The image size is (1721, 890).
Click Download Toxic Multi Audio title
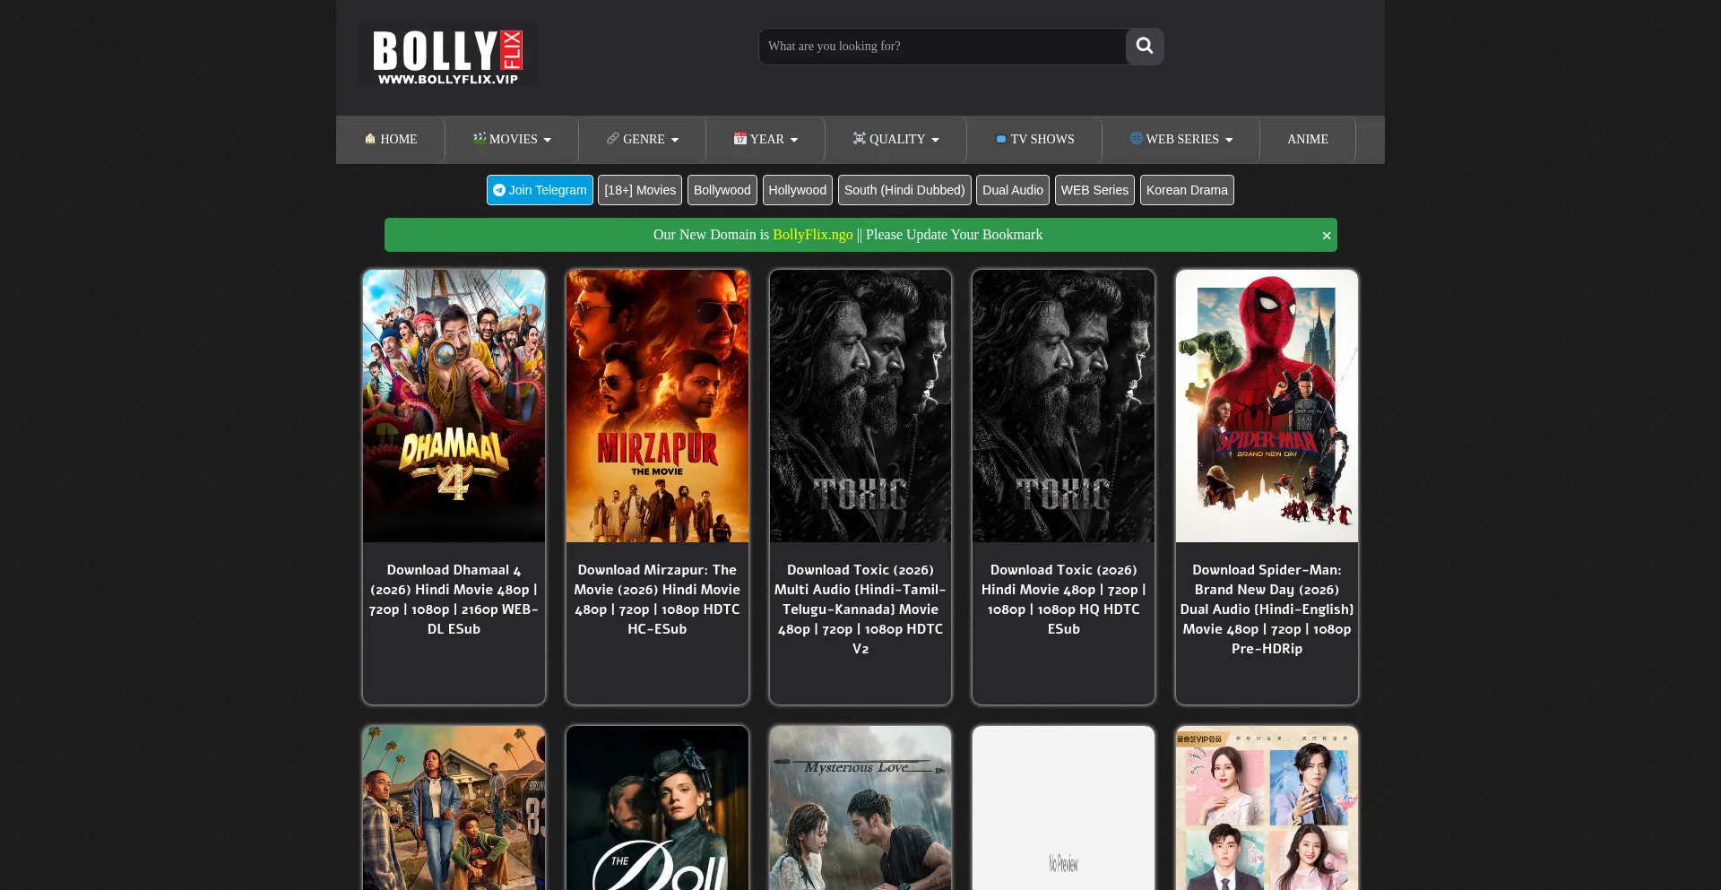(860, 609)
